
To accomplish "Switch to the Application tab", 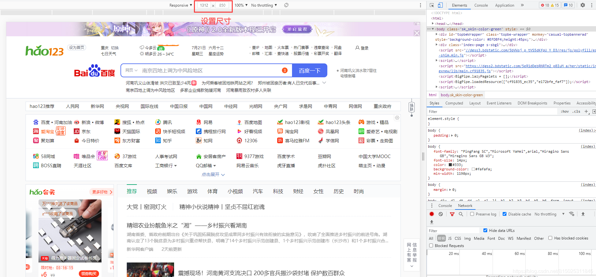I will tap(505, 5).
